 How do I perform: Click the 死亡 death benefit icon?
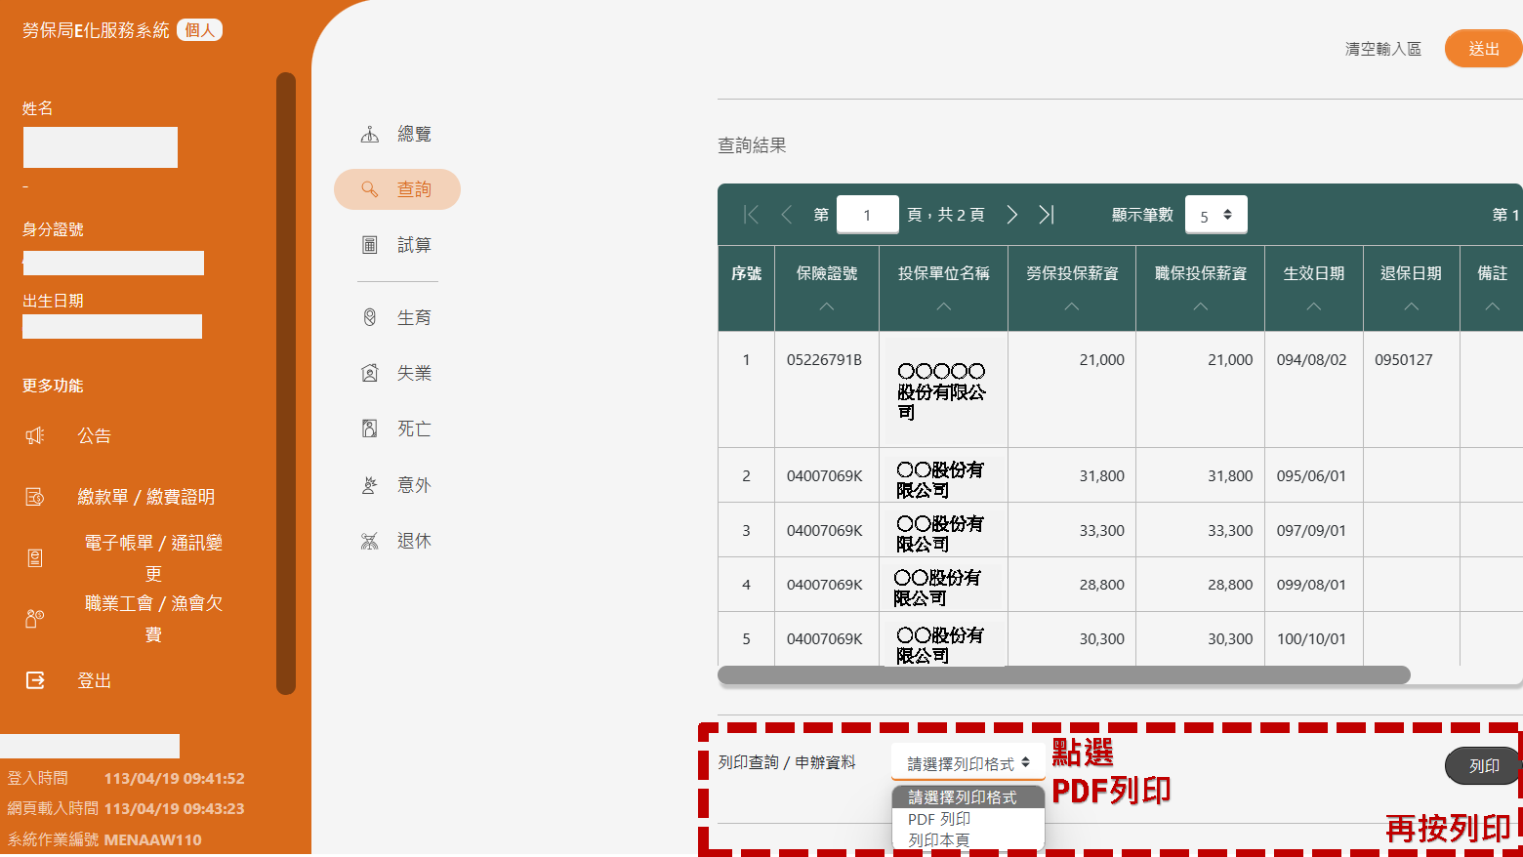tap(370, 428)
